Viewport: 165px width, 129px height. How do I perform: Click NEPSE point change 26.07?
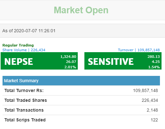(x=71, y=62)
